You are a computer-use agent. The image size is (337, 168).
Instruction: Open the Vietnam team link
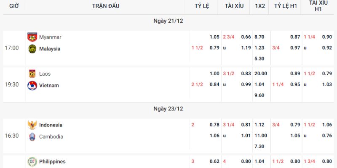click(x=49, y=86)
